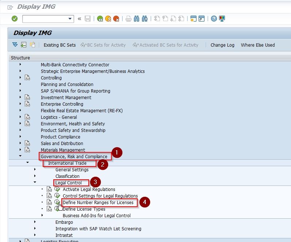Select Control Settings for Legal Regulations
The width and height of the screenshot is (291, 242).
(x=100, y=196)
